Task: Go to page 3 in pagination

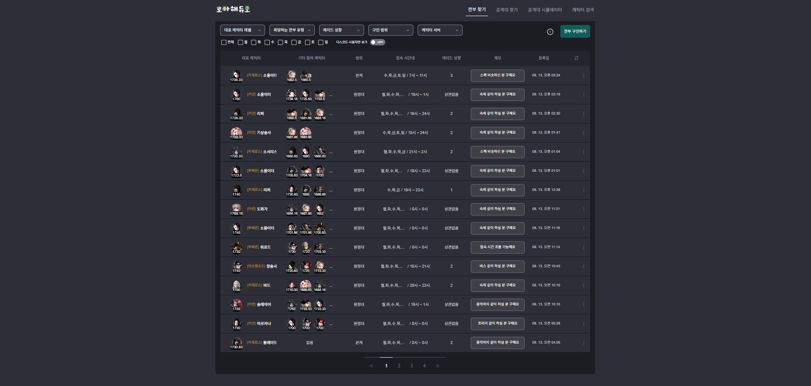Action: [412, 366]
